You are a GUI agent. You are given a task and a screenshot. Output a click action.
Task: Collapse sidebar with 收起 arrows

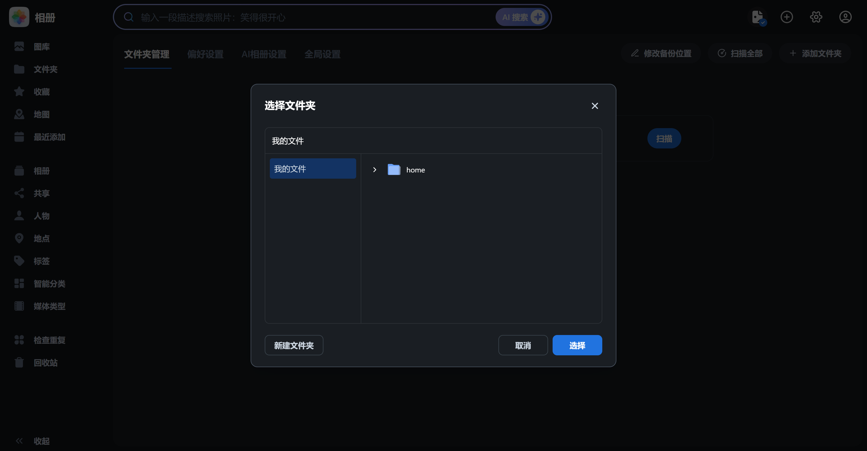[x=19, y=441]
